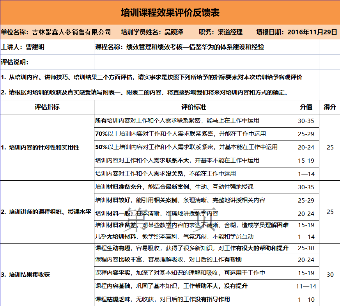Select row 课程内容比较丰富，容易理解吸收
The height and width of the screenshot is (306, 340).
194,260
